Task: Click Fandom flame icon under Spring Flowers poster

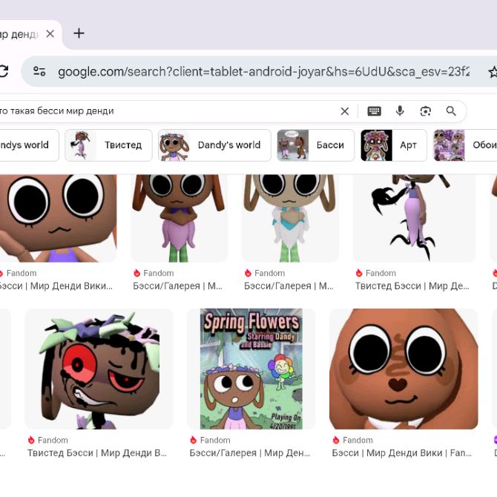Action: click(x=194, y=440)
